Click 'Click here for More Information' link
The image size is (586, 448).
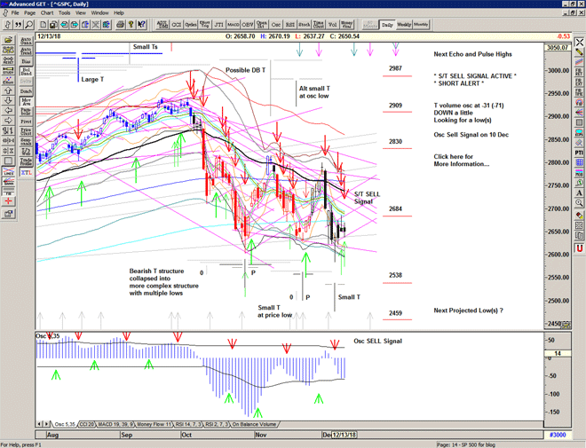pos(461,161)
